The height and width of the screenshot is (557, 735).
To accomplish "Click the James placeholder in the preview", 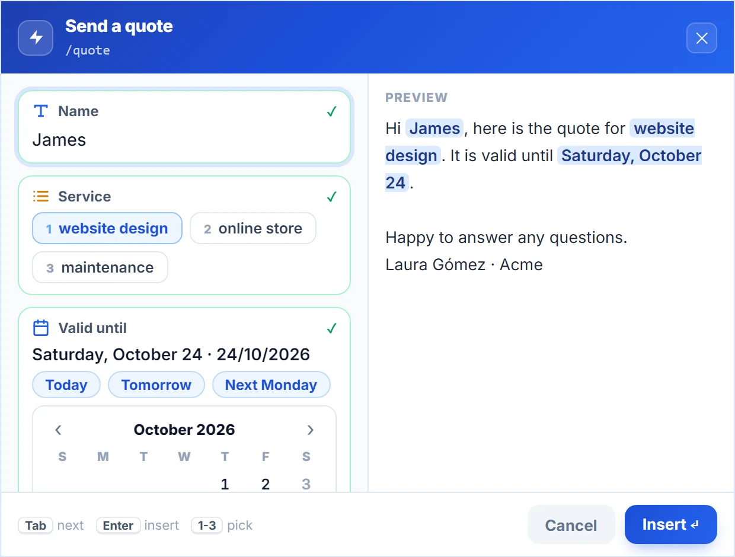I will click(435, 129).
